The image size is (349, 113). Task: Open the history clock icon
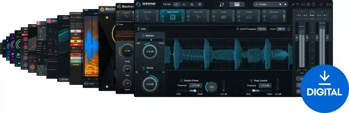[x=303, y=4]
